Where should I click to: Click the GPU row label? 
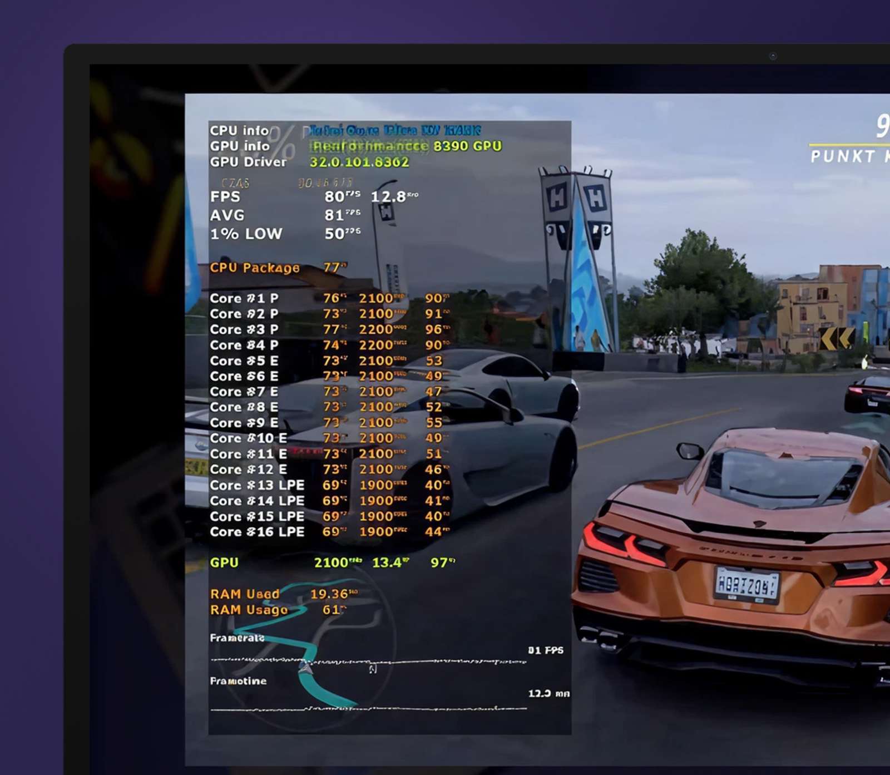coord(224,562)
